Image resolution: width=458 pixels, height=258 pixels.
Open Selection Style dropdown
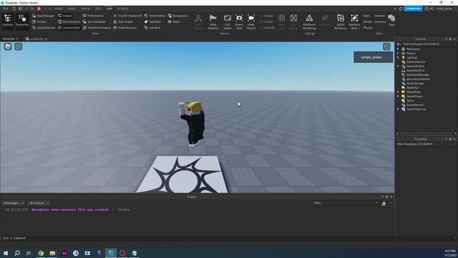pyautogui.click(x=354, y=21)
